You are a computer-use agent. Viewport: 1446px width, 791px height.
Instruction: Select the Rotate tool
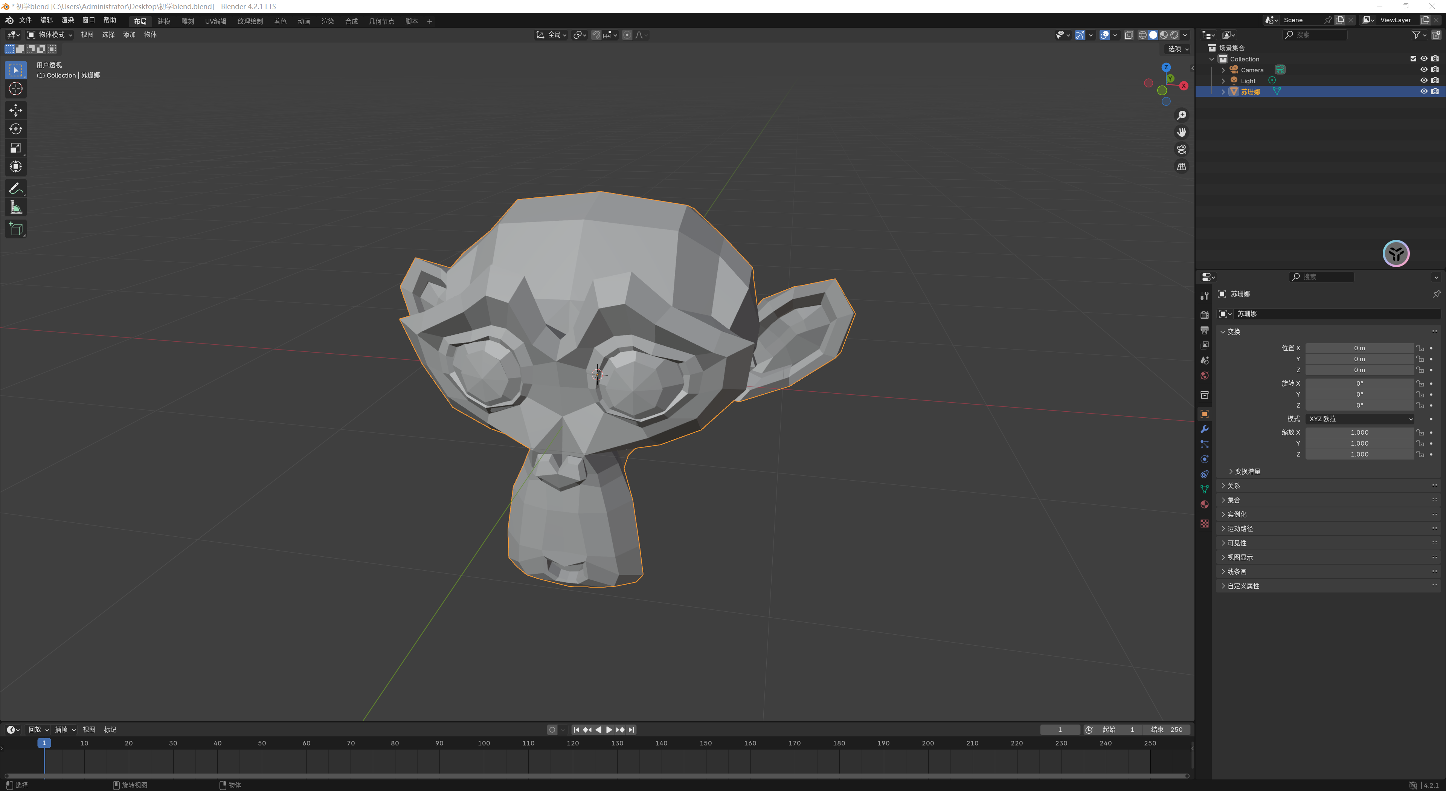point(16,129)
